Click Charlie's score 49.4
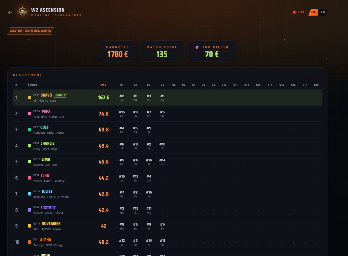Screen dimensions: 348x256 click(x=104, y=146)
